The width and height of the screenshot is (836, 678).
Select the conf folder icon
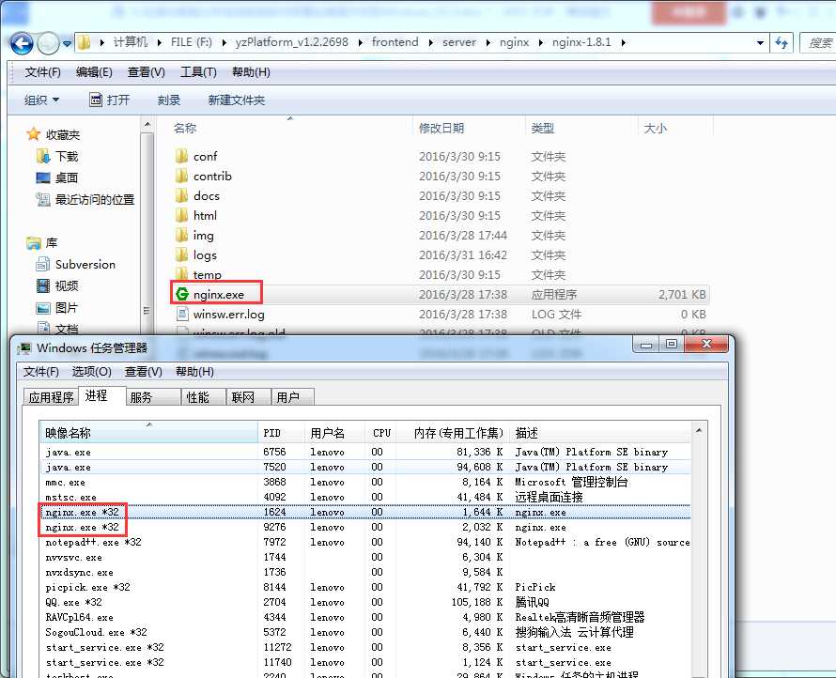click(182, 156)
